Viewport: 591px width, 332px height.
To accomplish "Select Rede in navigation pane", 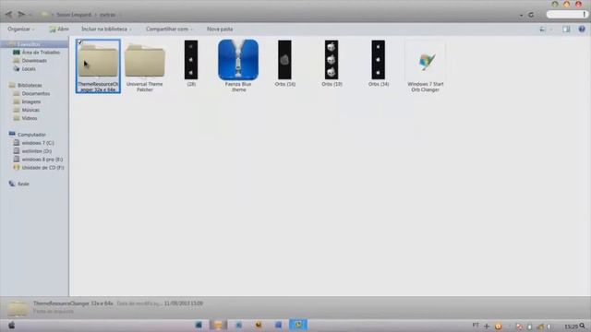I will click(x=18, y=184).
